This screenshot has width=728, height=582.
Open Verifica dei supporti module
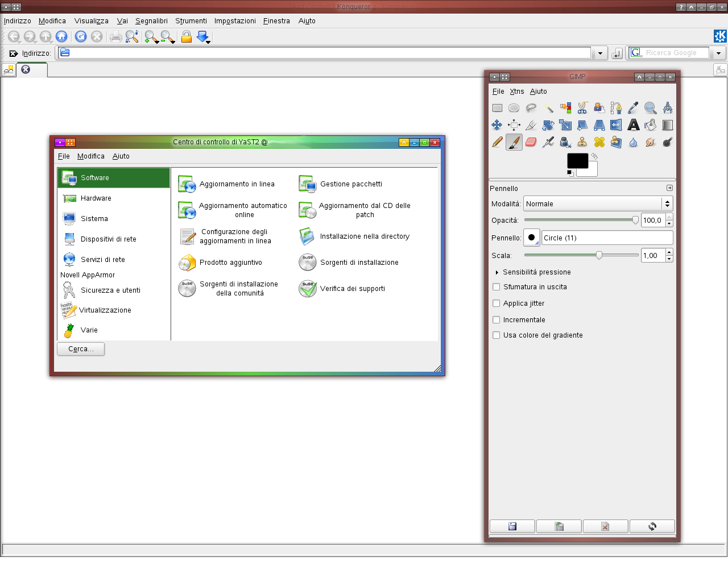(x=341, y=289)
